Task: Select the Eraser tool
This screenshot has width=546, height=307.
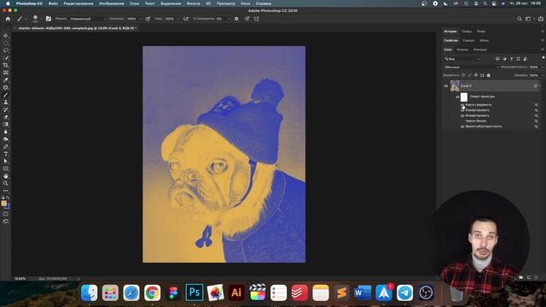Action: 6,117
